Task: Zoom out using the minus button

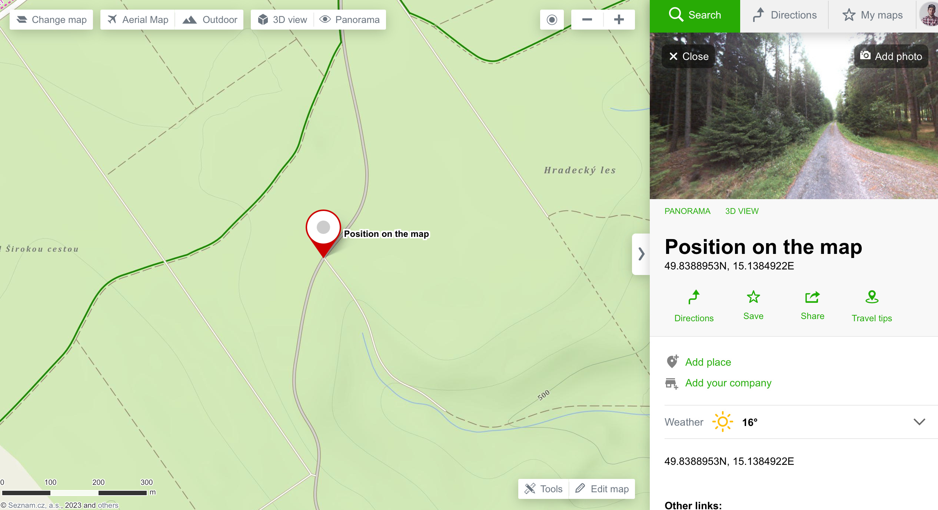Action: (x=587, y=20)
